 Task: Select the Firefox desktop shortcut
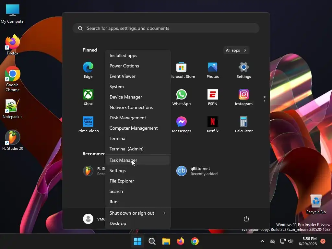13,45
